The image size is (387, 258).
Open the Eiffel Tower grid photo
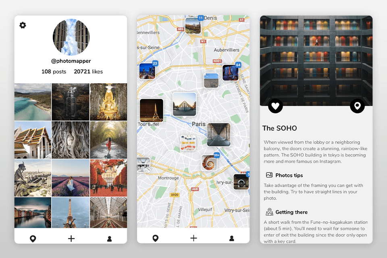[x=71, y=212]
